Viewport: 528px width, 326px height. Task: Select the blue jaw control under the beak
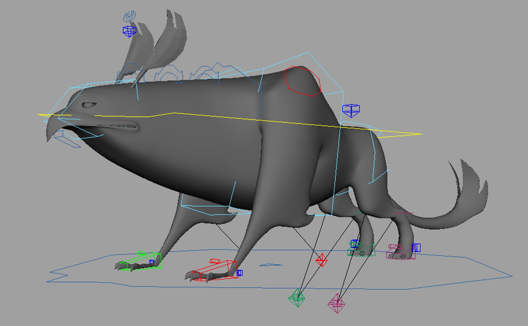67,139
